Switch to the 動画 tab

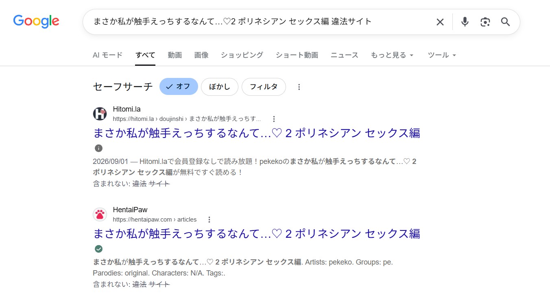click(x=175, y=55)
